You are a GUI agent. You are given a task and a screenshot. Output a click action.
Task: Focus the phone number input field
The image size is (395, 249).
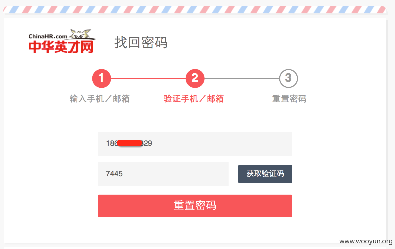coord(195,144)
